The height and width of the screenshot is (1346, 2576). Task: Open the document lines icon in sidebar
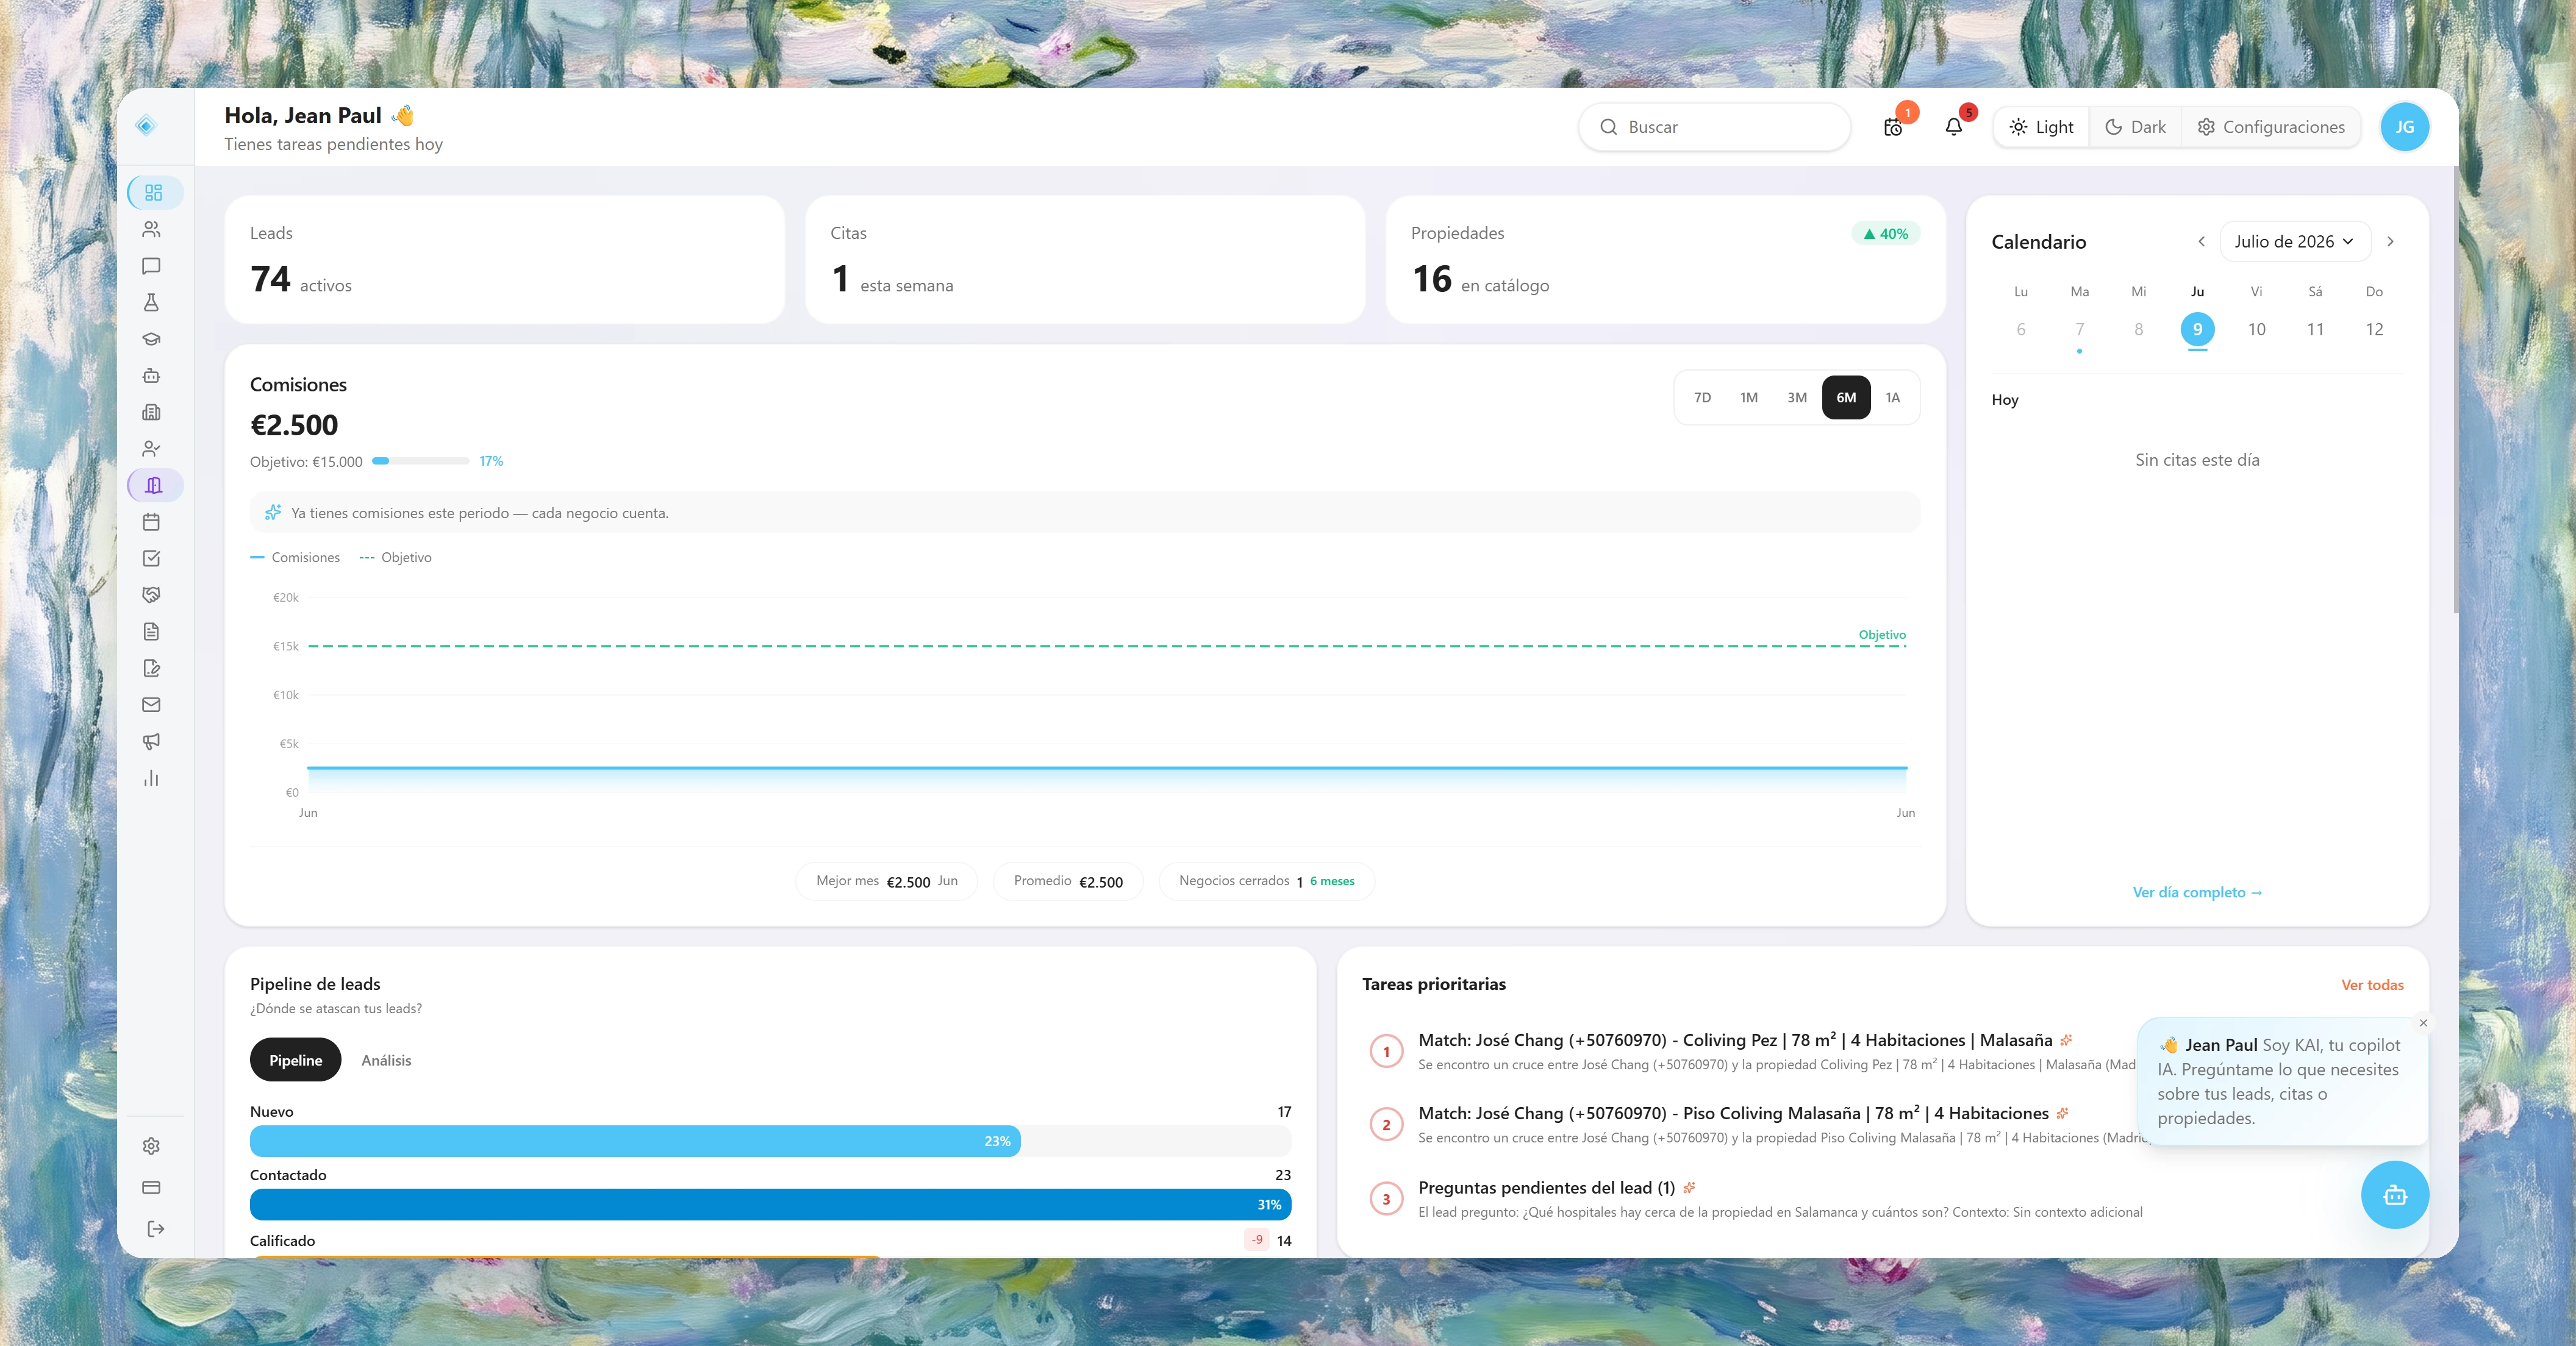point(151,632)
